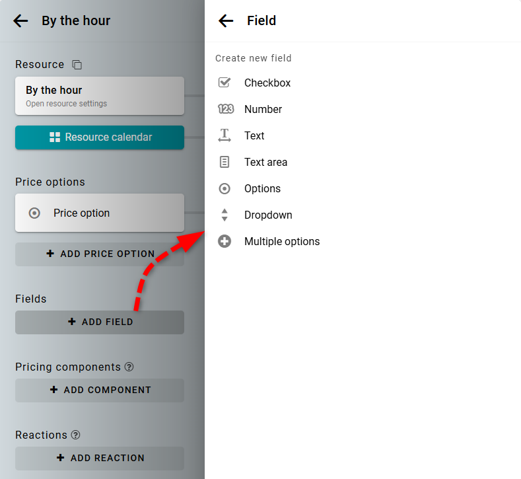Screen dimensions: 521x479
Task: Open the By the hour resource settings card
Action: (x=99, y=96)
